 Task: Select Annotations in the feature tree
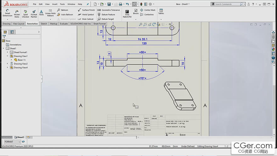pos(16,45)
